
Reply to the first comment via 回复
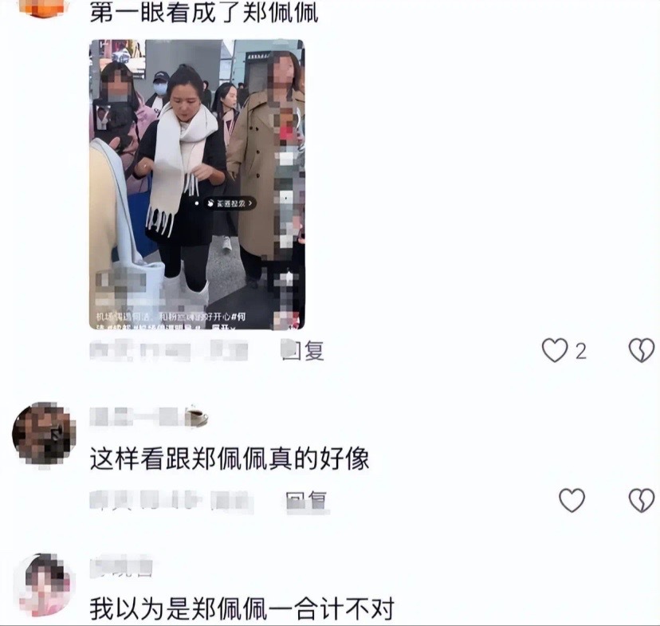303,350
